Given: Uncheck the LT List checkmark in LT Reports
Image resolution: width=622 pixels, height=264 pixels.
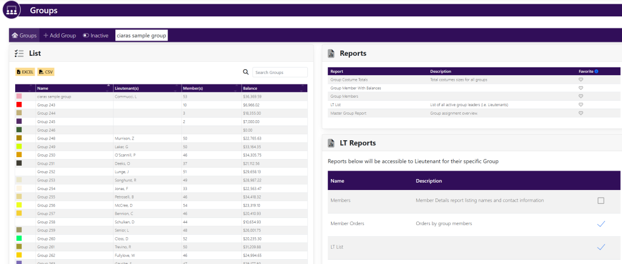Looking at the screenshot, I should pos(601,247).
